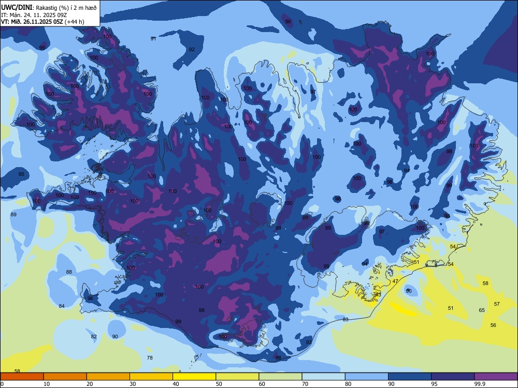This screenshot has width=518, height=388.
Task: Pick the 90–95 medium blue legend segment
Action: [410, 377]
